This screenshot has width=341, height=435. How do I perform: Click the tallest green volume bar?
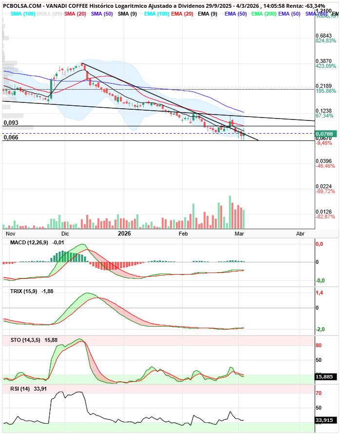[x=230, y=212]
